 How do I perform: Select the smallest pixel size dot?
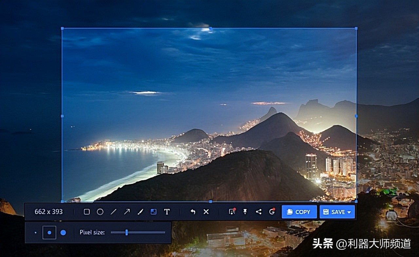click(36, 232)
